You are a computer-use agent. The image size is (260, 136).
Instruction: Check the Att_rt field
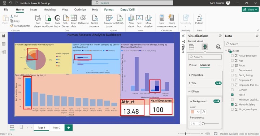point(232,65)
